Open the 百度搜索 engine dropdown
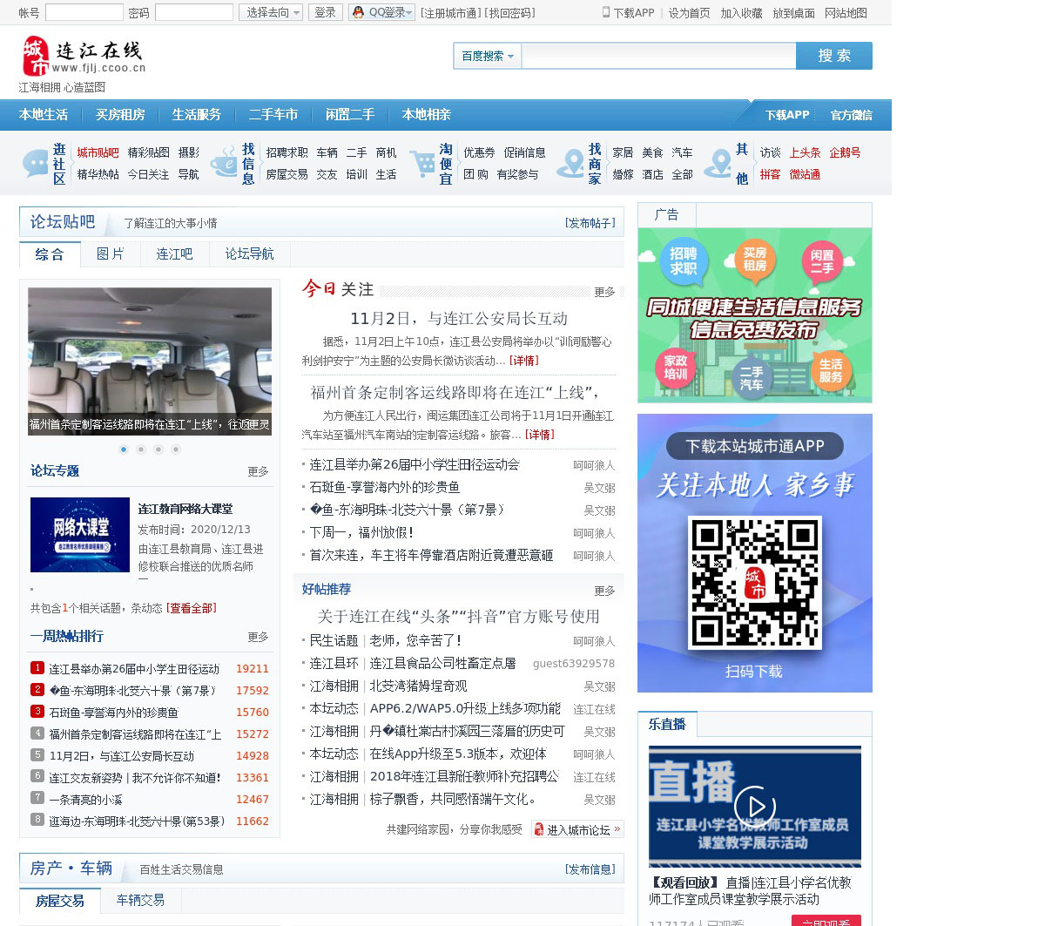This screenshot has height=926, width=1045. pyautogui.click(x=488, y=56)
